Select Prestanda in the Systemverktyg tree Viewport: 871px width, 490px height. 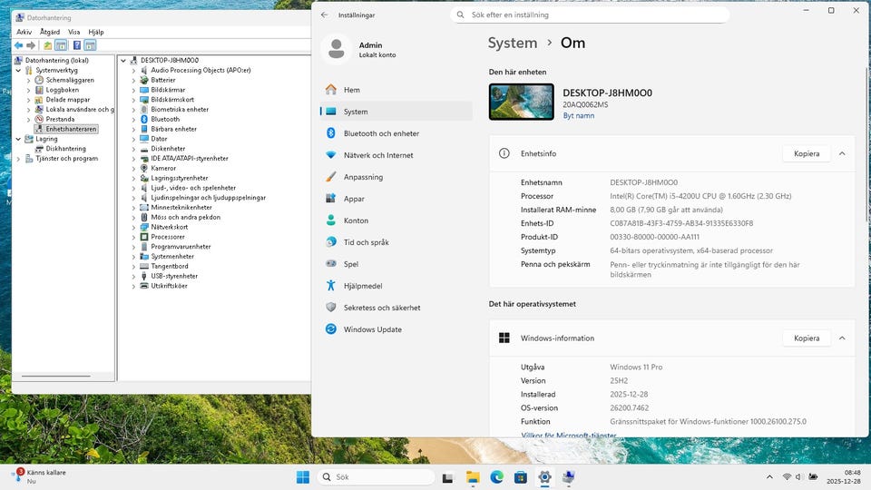click(x=60, y=119)
